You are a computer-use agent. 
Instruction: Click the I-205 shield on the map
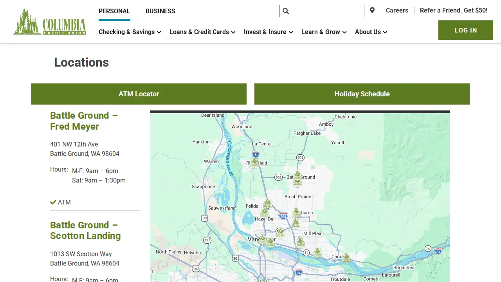(283, 216)
